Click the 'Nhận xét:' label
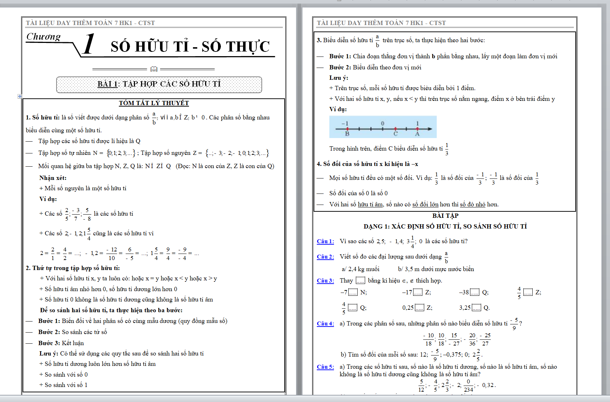The height and width of the screenshot is (402, 610). [53, 178]
